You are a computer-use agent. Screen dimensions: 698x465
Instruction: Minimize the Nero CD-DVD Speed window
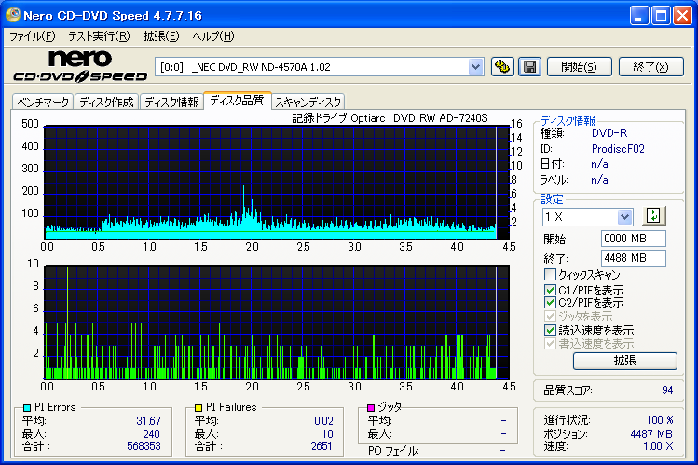coord(638,16)
